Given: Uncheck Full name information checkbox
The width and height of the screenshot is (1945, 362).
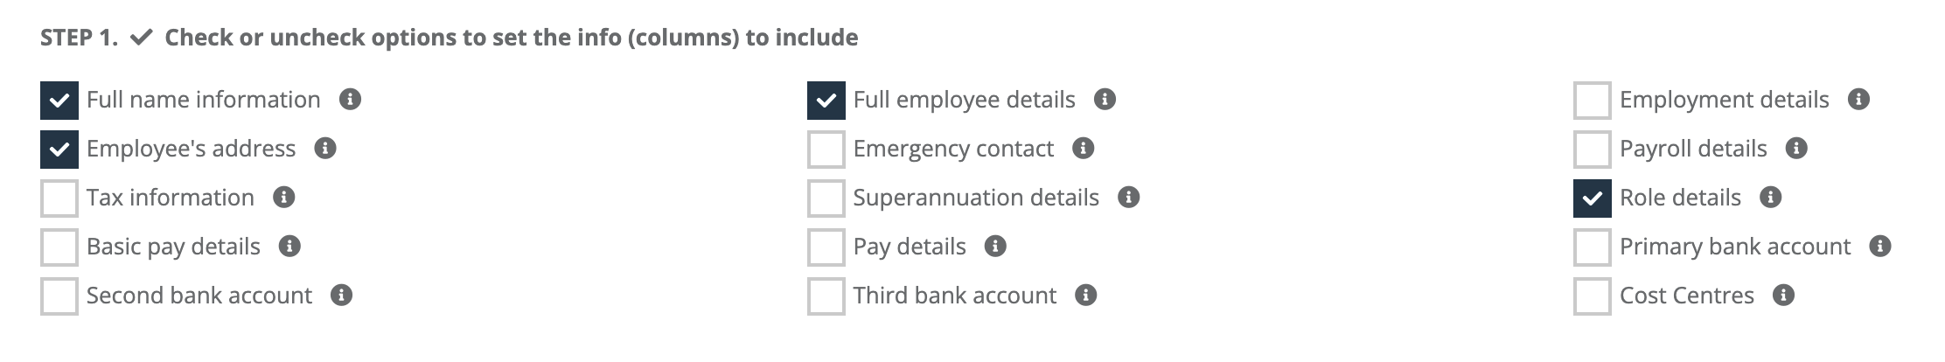Looking at the screenshot, I should pyautogui.click(x=59, y=101).
